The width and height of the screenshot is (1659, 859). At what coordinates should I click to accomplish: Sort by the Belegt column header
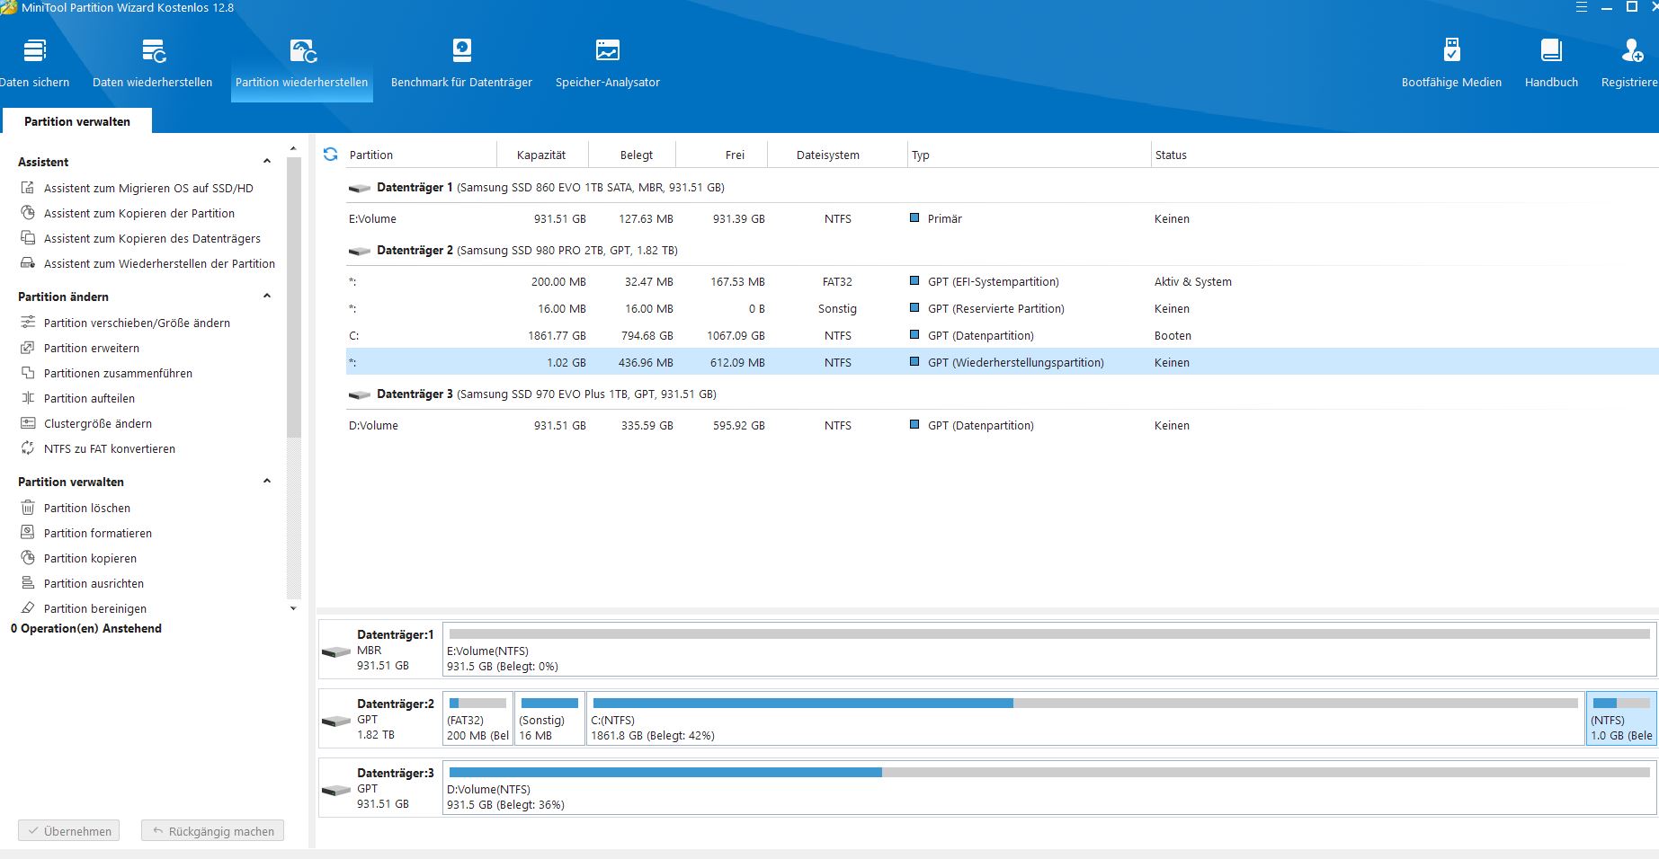point(637,155)
